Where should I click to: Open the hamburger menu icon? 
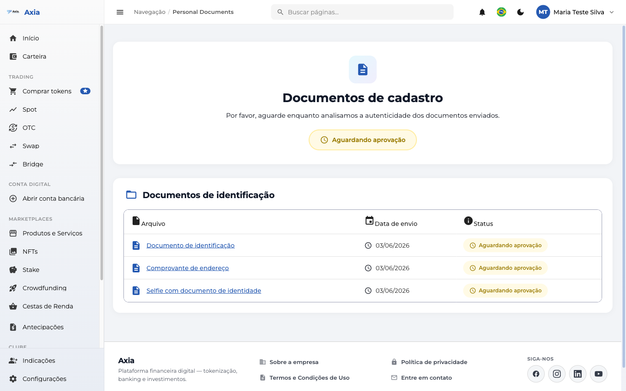click(120, 12)
